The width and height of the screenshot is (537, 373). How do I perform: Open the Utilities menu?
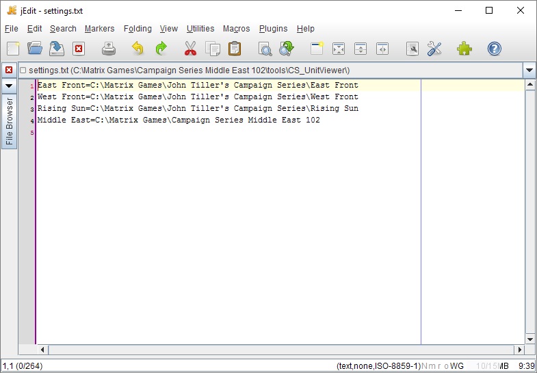click(200, 29)
